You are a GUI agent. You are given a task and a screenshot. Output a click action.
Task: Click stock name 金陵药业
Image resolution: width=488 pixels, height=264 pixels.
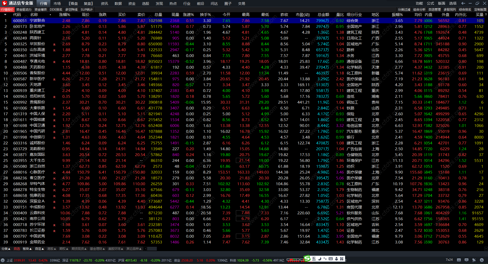coord(37,242)
